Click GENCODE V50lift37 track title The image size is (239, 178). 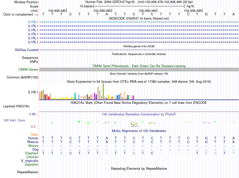pyautogui.click(x=139, y=18)
